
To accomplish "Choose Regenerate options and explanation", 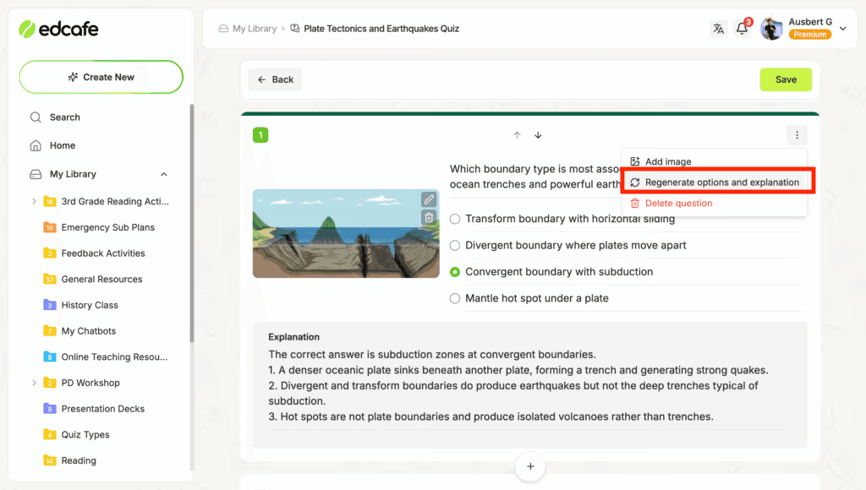I will tap(721, 182).
